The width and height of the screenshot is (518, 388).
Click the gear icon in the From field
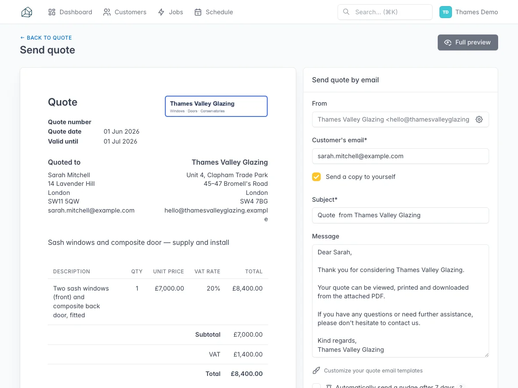(x=479, y=119)
